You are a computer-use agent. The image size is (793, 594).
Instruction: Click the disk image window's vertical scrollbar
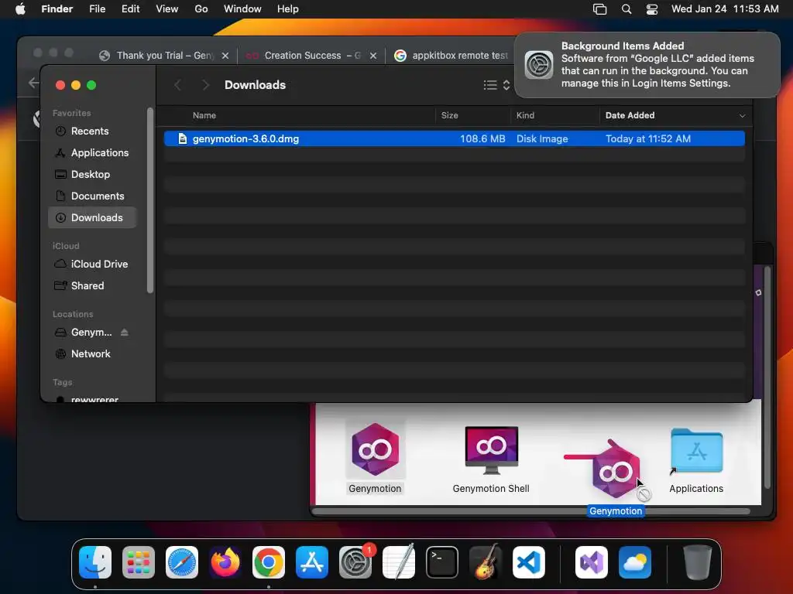(767, 377)
